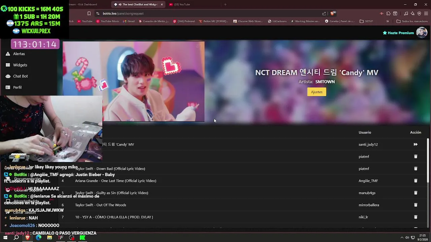Viewport: 431px width, 242px height.
Task: Remove Ariana Grande - One Last Time song
Action: [416, 181]
